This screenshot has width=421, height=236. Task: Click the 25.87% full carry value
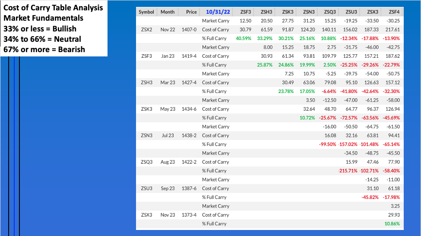(265, 65)
